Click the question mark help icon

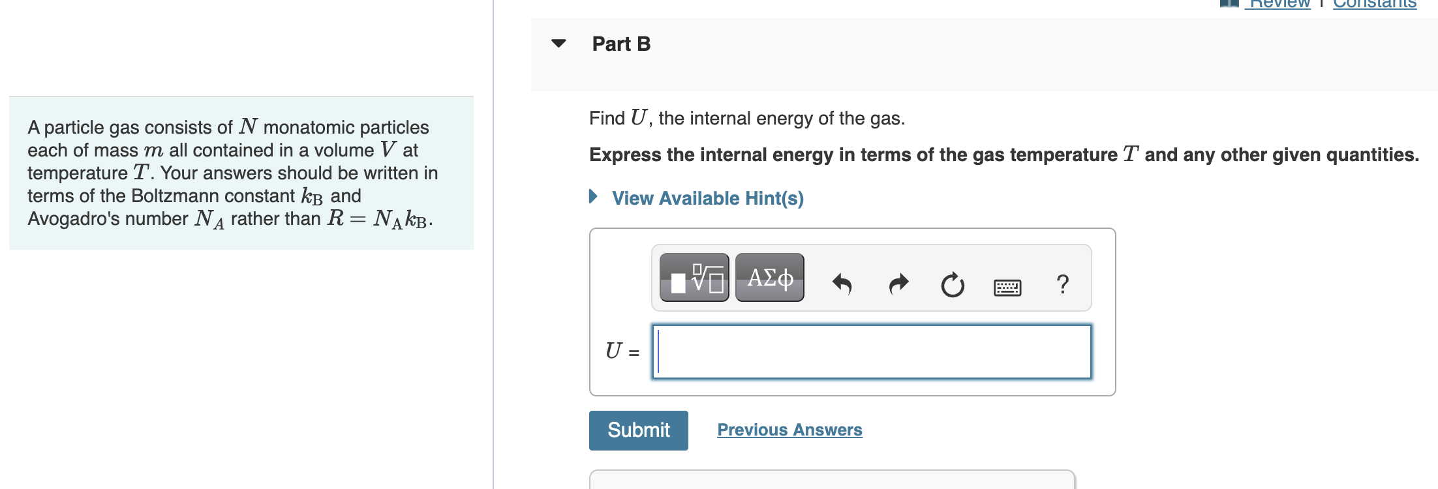pyautogui.click(x=1063, y=282)
